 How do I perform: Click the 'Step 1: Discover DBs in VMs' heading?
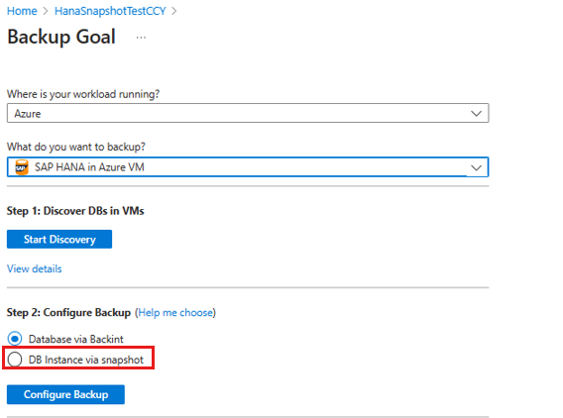[75, 211]
